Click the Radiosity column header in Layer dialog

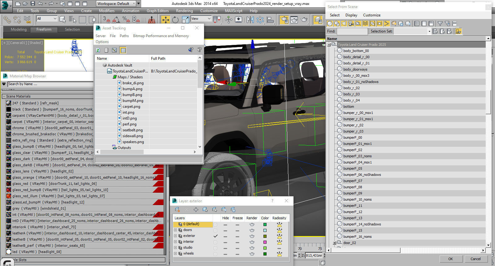pos(279,218)
